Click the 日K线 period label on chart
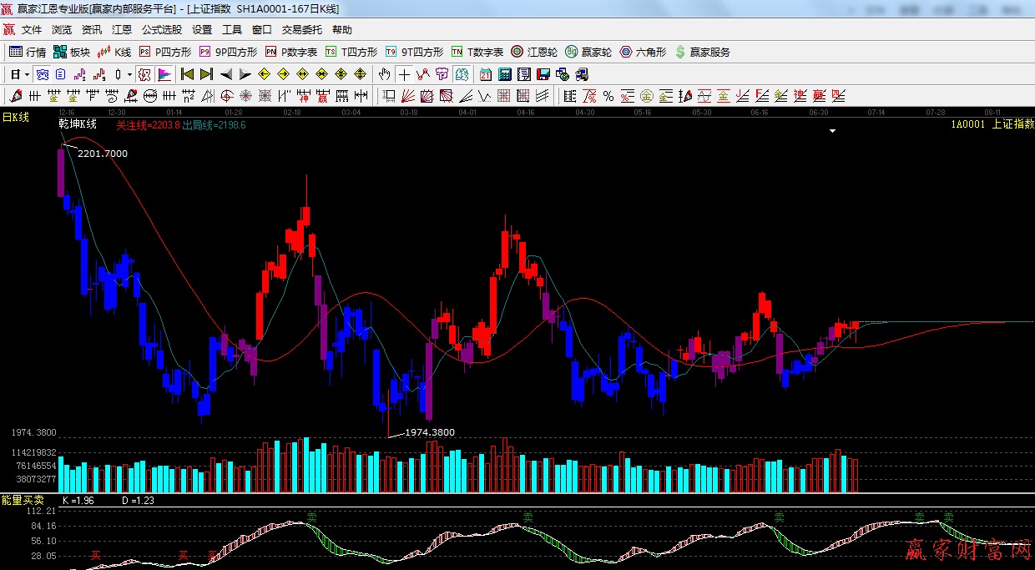This screenshot has width=1035, height=570. [15, 118]
